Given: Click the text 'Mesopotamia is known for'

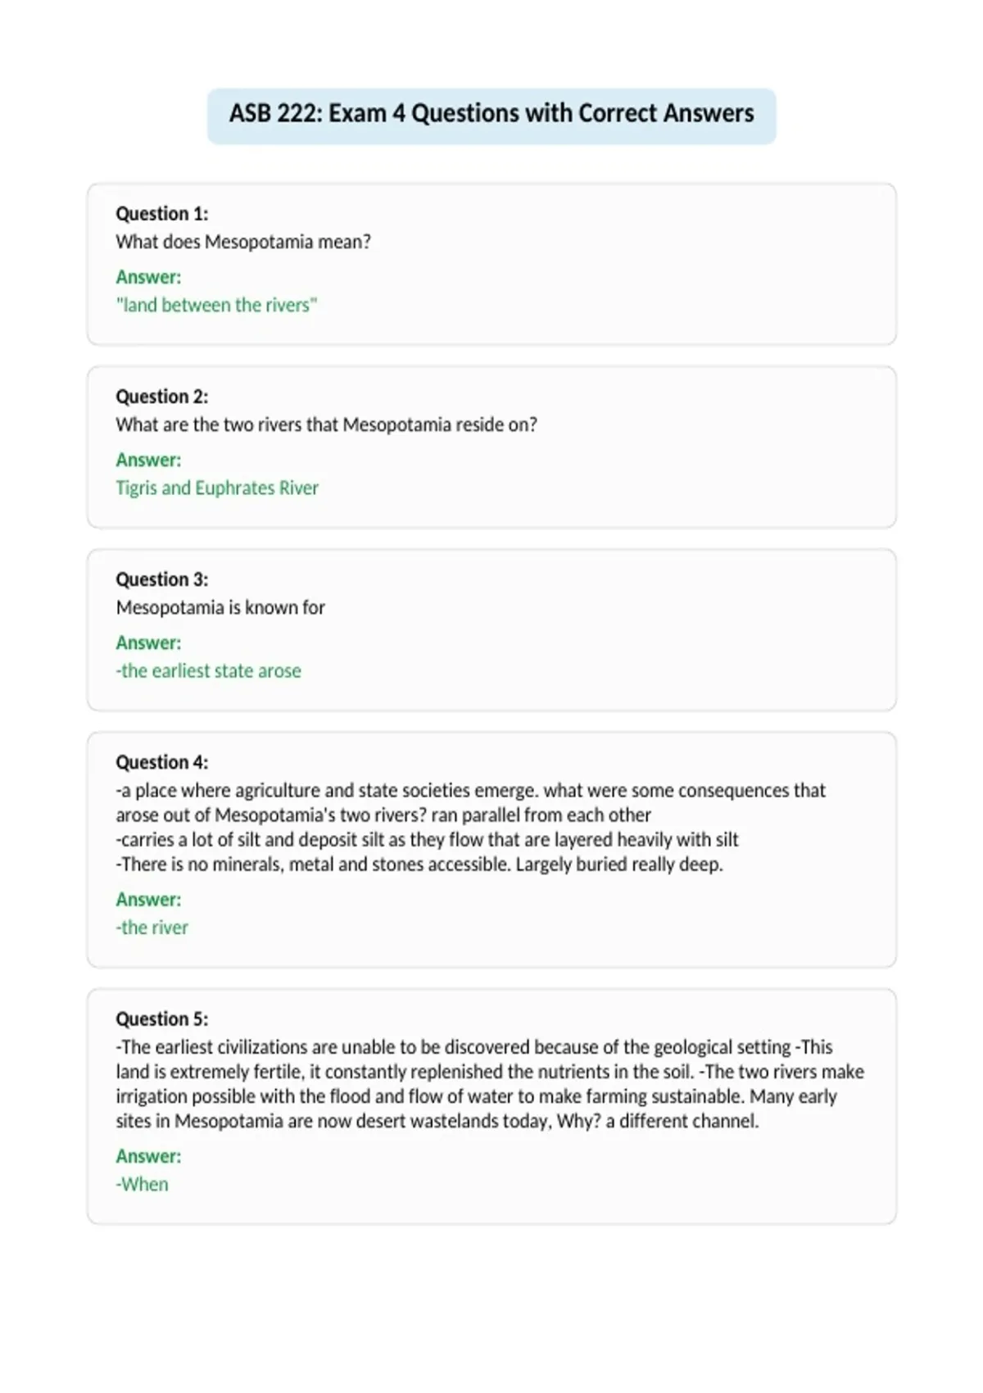Looking at the screenshot, I should pyautogui.click(x=220, y=607).
